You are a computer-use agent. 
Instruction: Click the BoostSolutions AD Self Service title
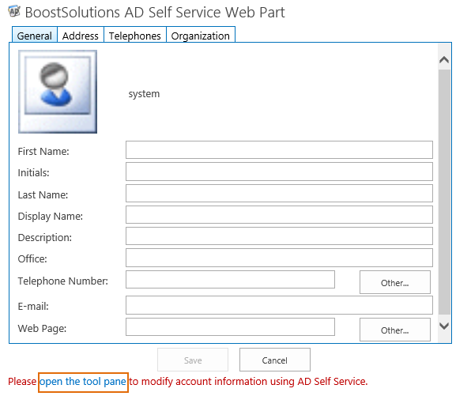pyautogui.click(x=155, y=13)
